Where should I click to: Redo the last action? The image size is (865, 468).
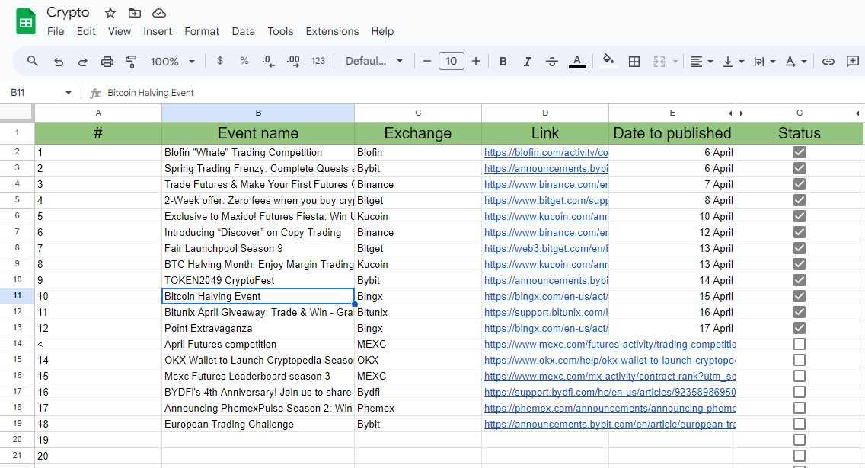click(x=82, y=61)
